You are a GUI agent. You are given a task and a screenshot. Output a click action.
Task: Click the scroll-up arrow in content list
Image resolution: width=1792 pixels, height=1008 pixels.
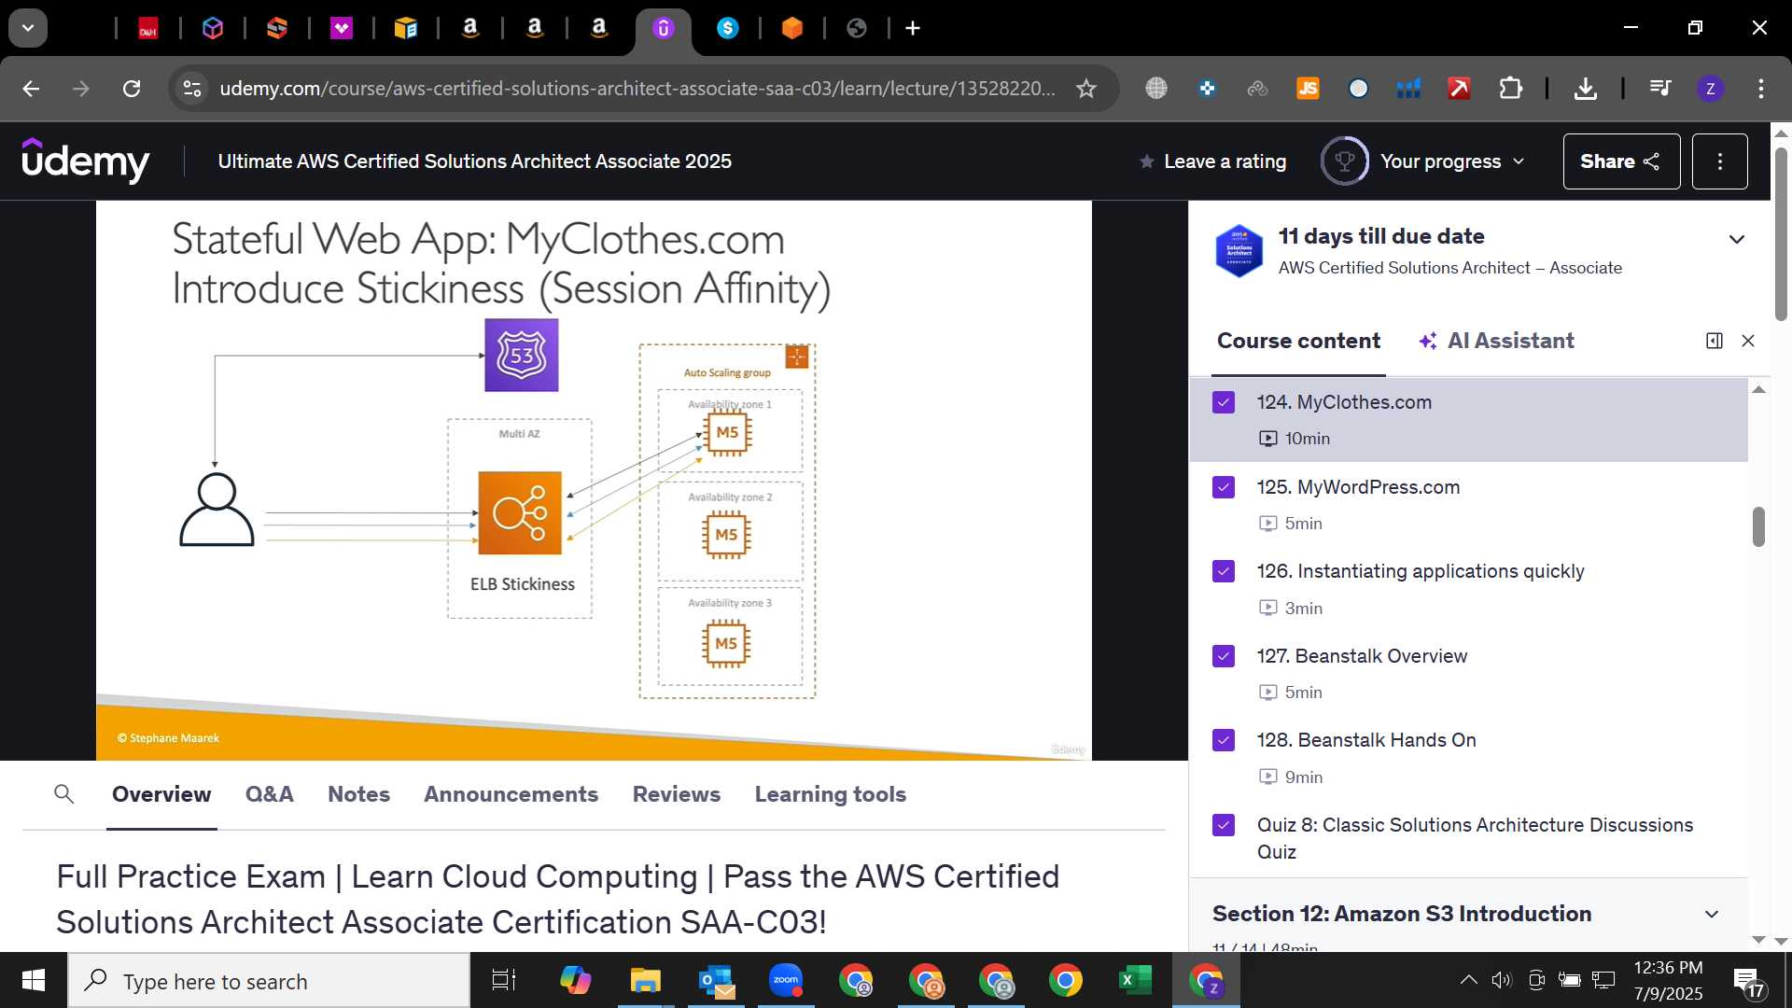(1758, 389)
